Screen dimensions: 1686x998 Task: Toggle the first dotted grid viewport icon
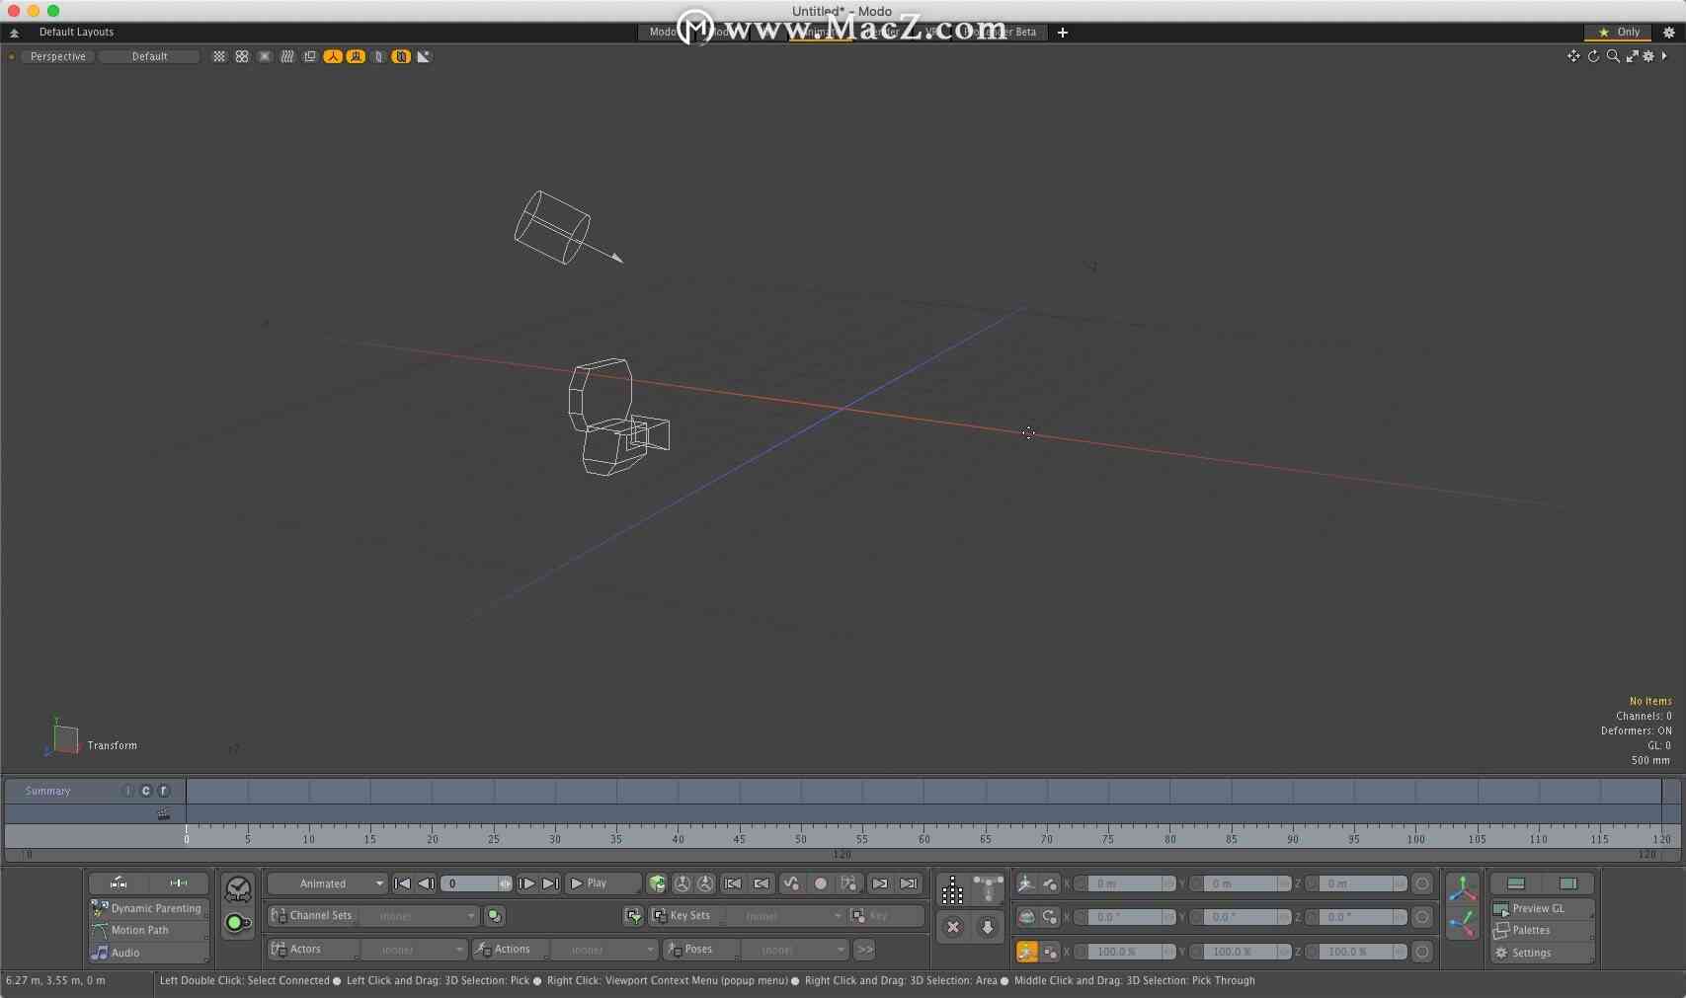tap(219, 56)
